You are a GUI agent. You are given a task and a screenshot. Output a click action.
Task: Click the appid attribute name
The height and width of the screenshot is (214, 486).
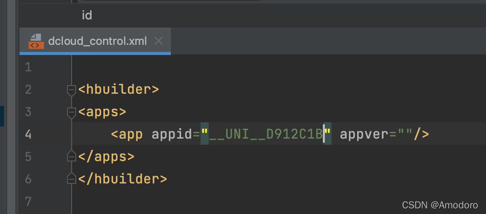[172, 135]
